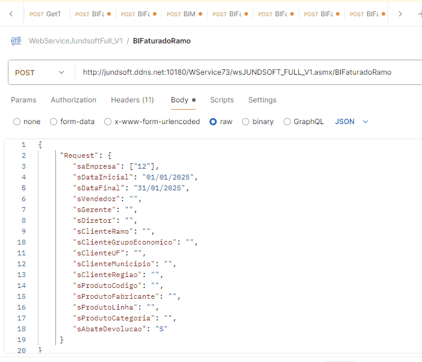Screen dimensions: 422x362
Task: Switch to the POST GetT request tab
Action: [x=45, y=14]
